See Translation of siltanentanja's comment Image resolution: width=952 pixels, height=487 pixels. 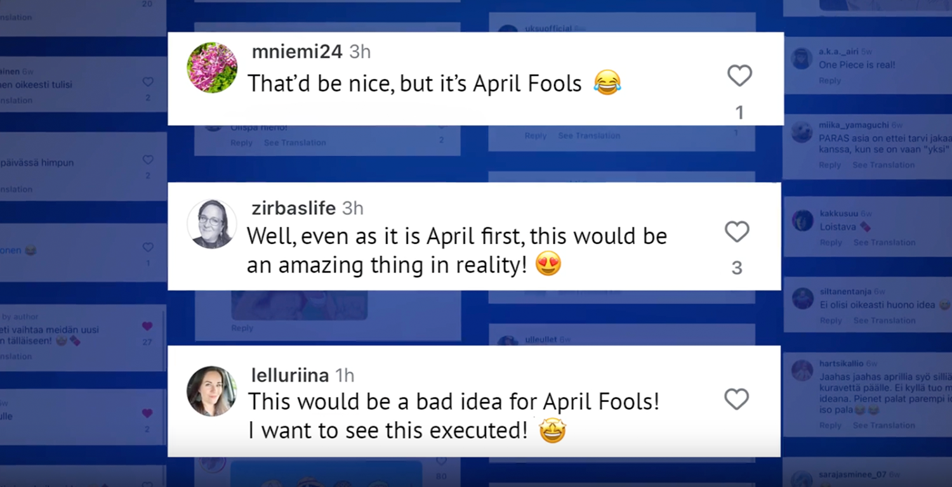click(884, 321)
